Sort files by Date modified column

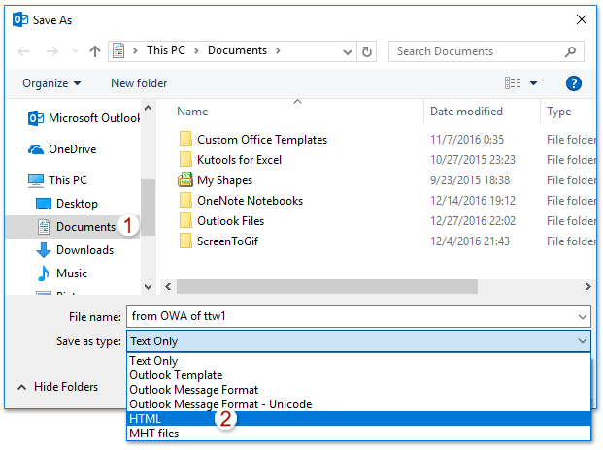click(x=466, y=112)
